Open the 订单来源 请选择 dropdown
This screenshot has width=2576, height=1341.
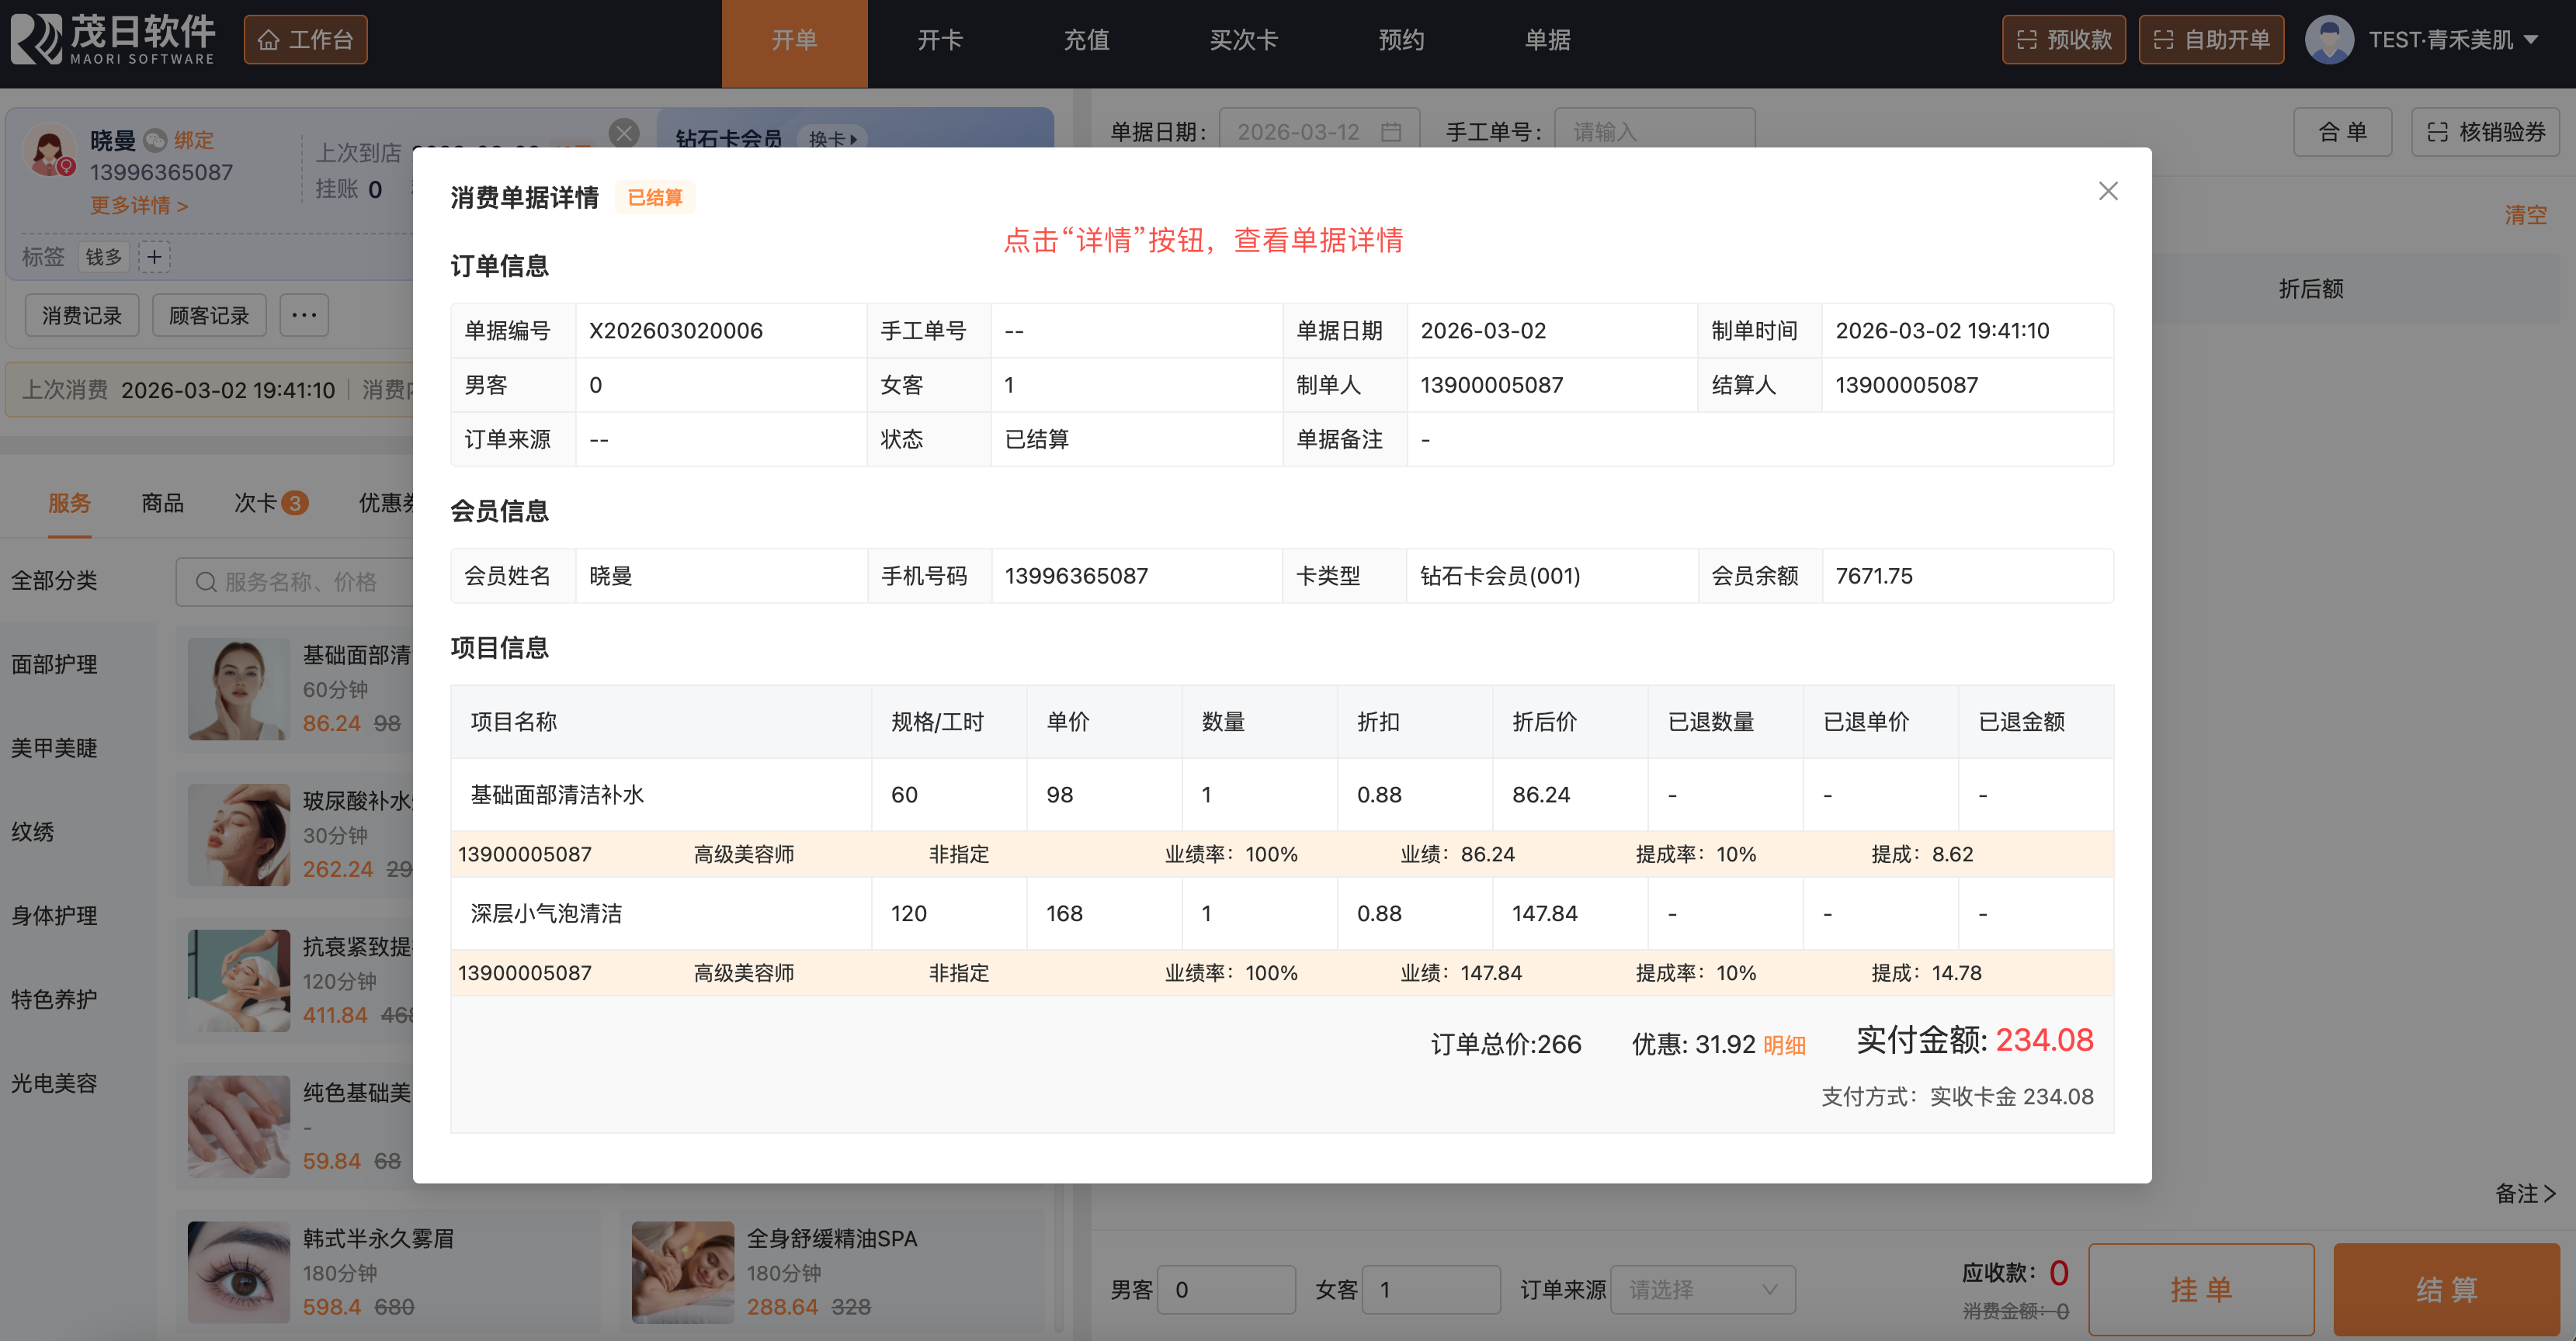point(1702,1289)
